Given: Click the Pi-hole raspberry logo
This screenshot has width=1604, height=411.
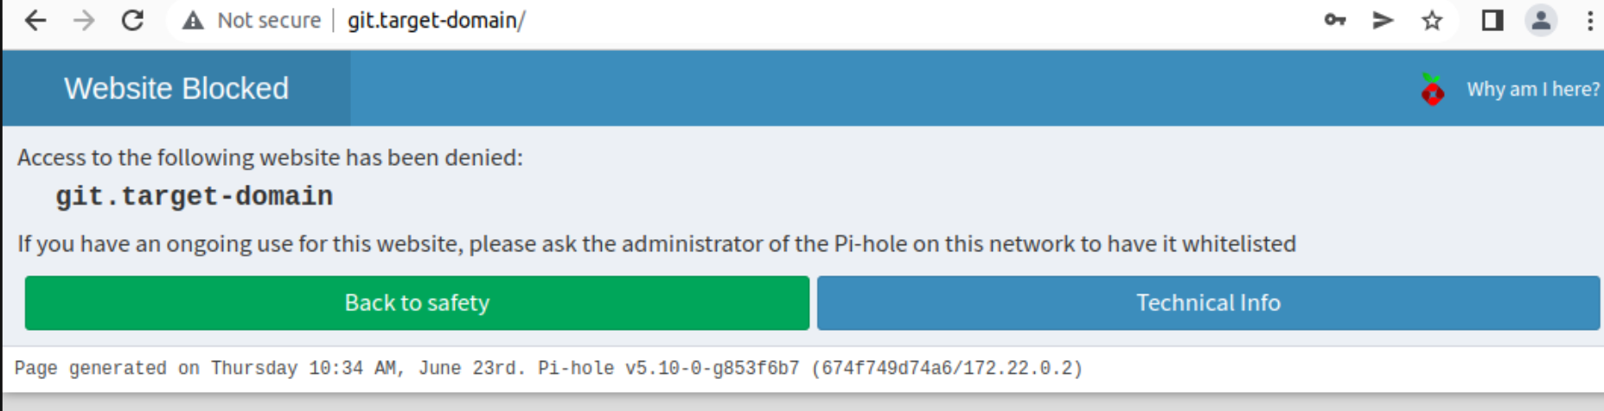Looking at the screenshot, I should click(x=1433, y=89).
